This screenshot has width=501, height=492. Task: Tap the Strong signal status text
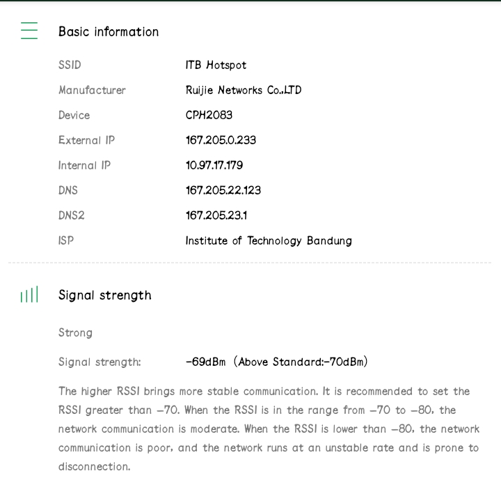[x=75, y=332]
